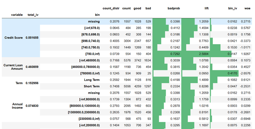255x129 pixels.
Task: Click the bin_iv column header
Action: [x=233, y=8]
